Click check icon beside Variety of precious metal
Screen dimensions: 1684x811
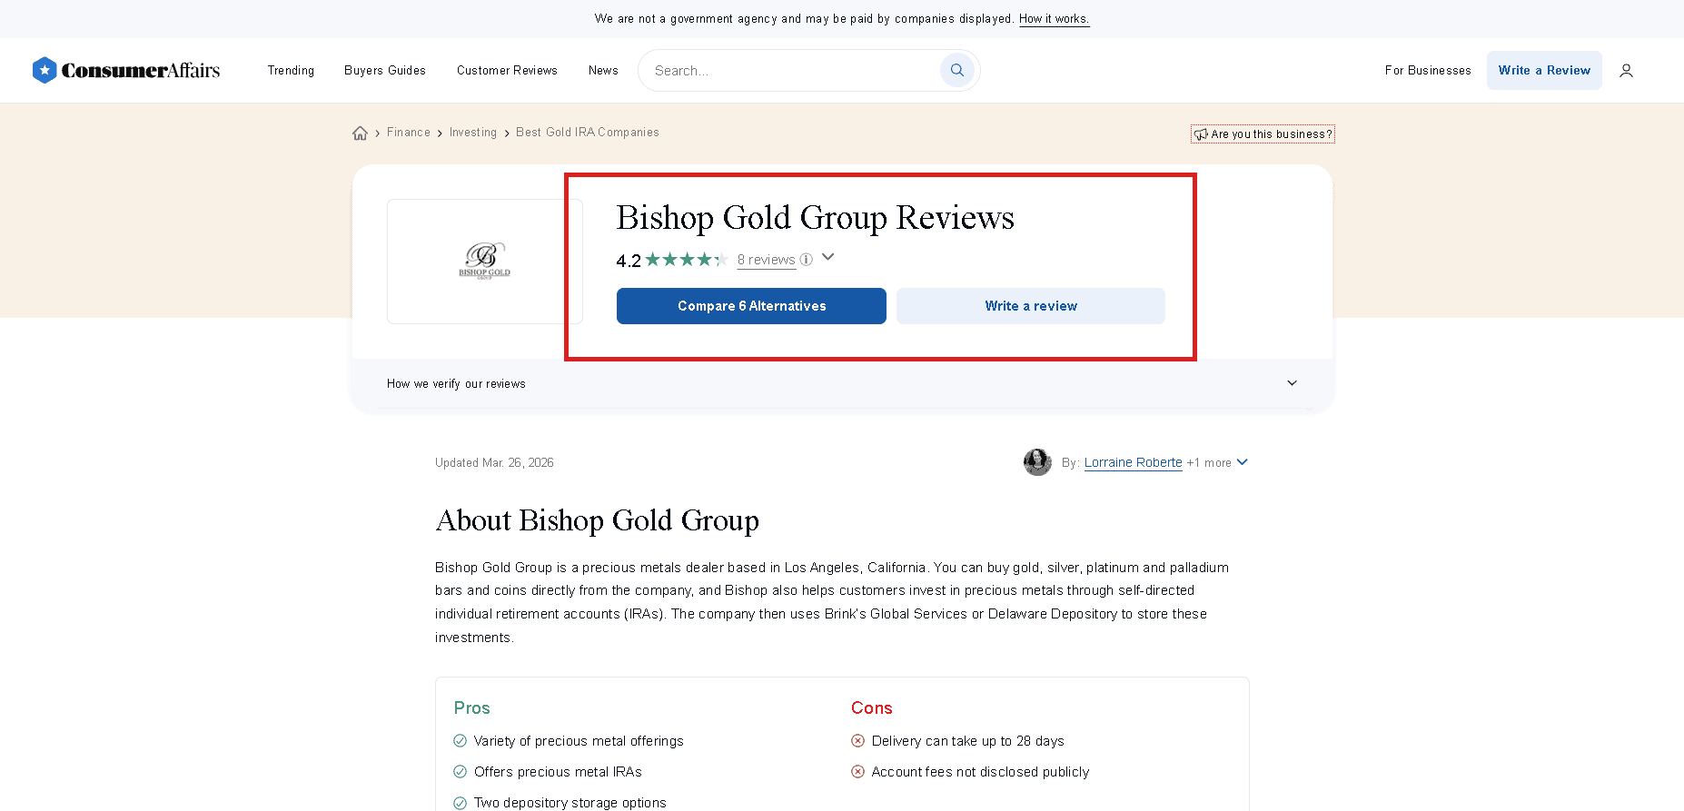461,741
